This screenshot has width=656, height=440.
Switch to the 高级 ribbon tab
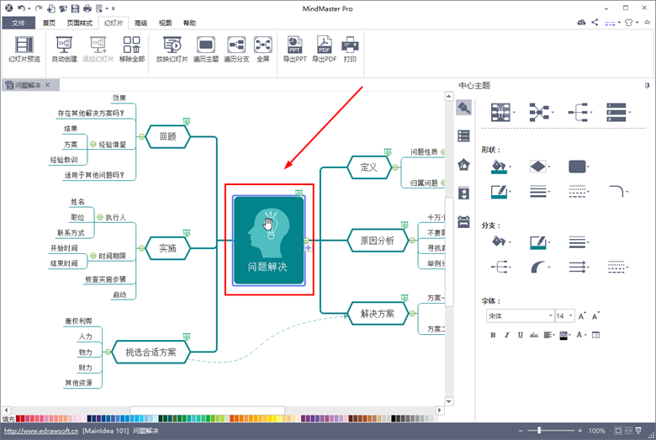pos(140,23)
